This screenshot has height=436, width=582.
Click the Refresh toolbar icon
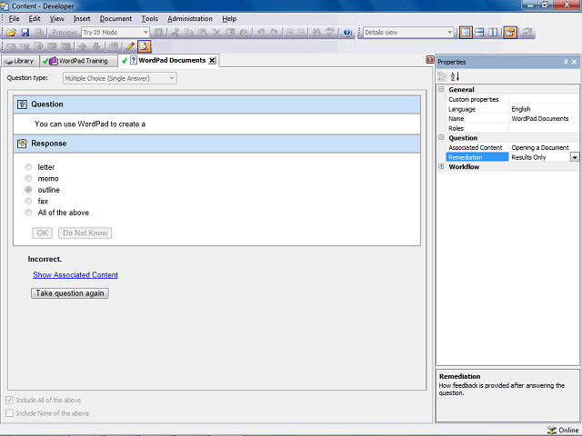point(527,33)
